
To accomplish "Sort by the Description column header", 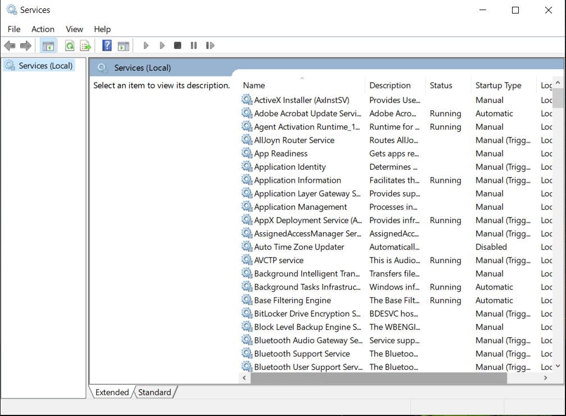I will [395, 85].
